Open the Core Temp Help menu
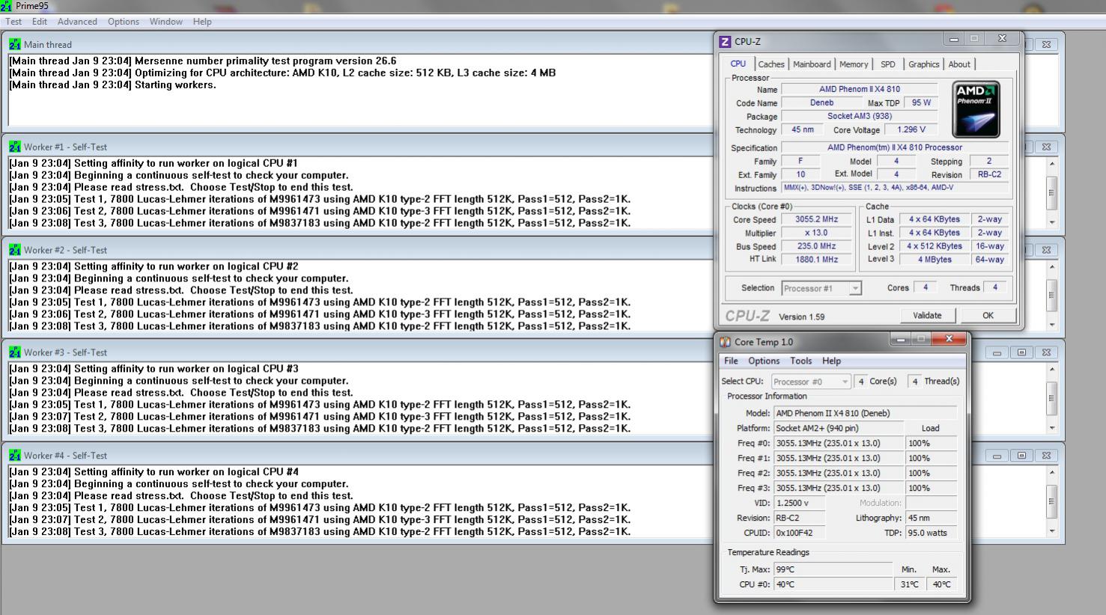Viewport: 1106px width, 615px height. click(831, 361)
